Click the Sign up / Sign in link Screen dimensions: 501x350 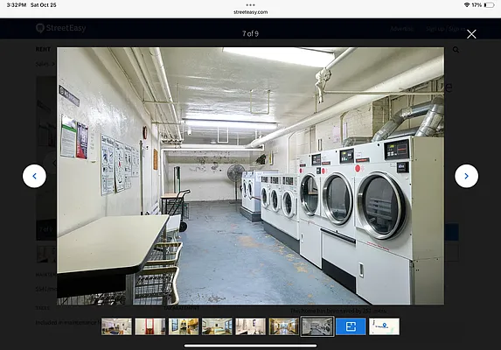446,29
